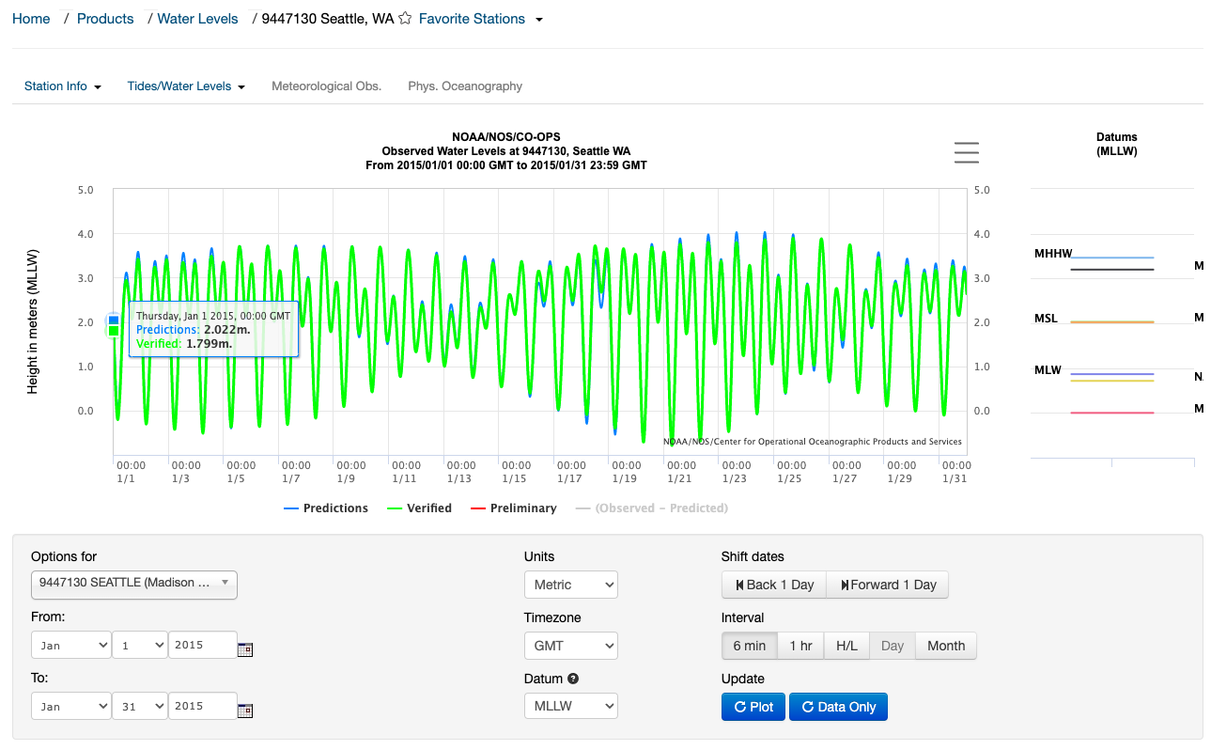Open the Datum dropdown set to MLLW
1211x750 pixels.
570,706
